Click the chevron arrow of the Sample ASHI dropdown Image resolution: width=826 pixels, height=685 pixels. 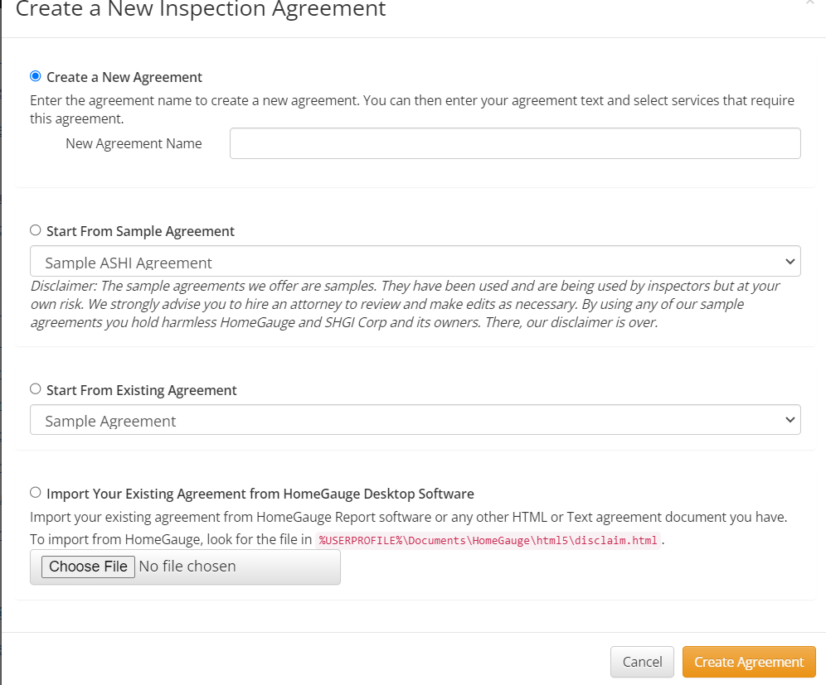coord(789,262)
